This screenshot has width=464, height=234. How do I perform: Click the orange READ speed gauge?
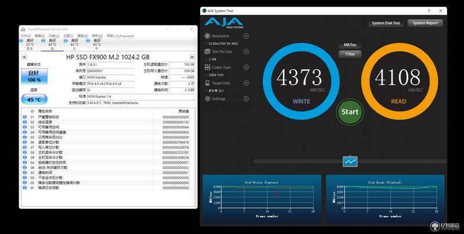pos(400,81)
